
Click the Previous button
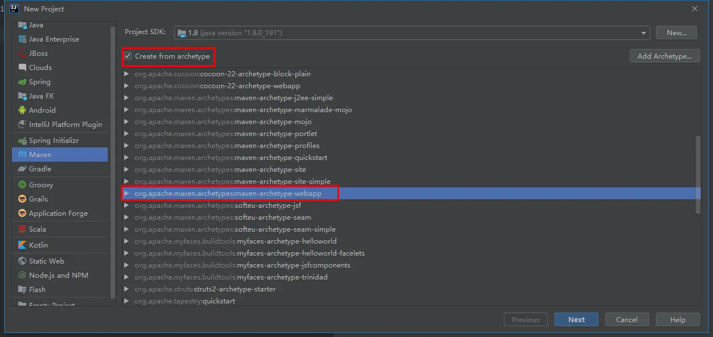pos(525,320)
